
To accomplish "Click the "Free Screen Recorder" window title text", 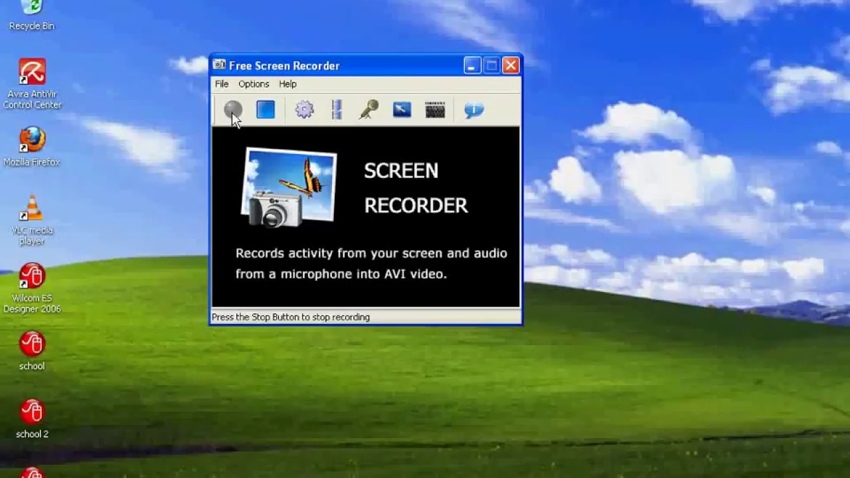I will [284, 66].
